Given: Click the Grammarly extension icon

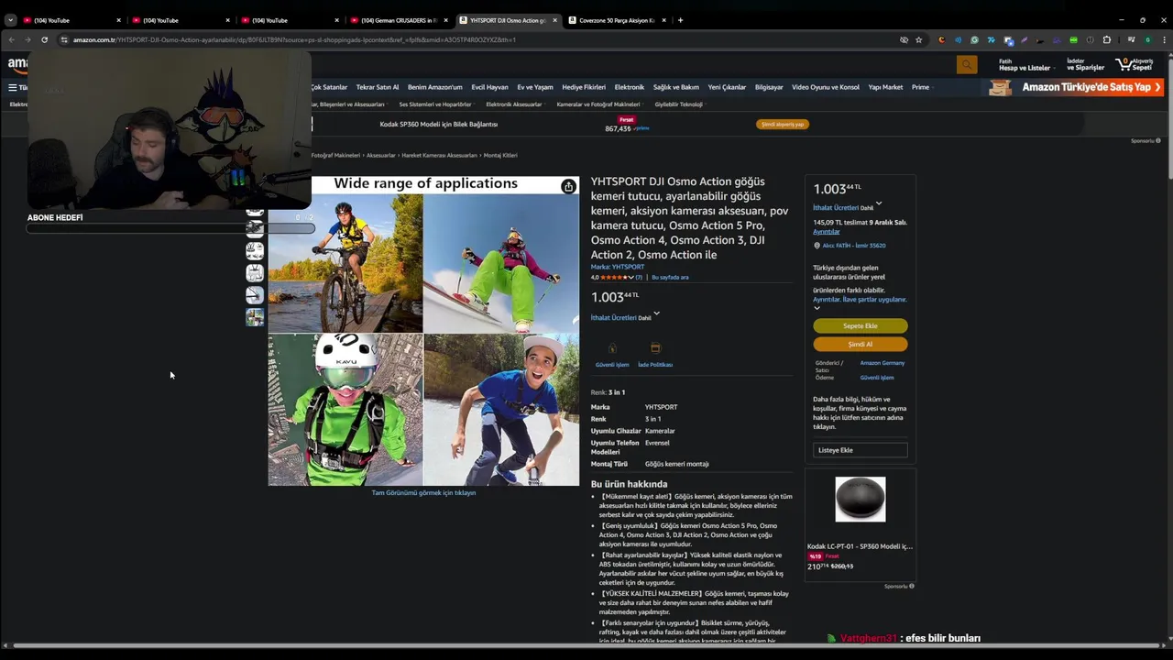Looking at the screenshot, I should tap(974, 40).
